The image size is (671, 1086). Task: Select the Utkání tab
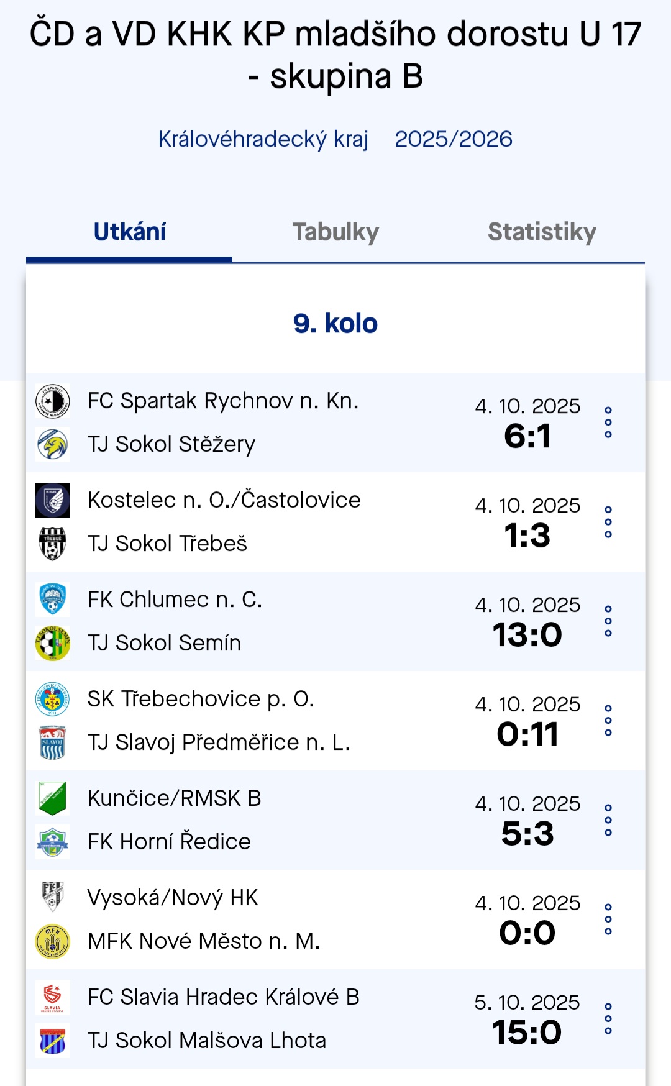130,232
